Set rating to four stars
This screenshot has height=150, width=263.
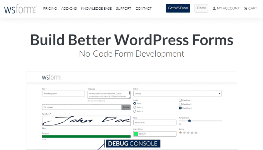pos(192,133)
